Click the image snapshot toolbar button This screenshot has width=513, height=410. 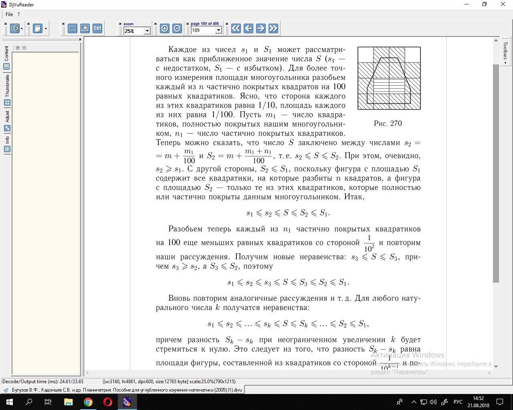tap(85, 28)
